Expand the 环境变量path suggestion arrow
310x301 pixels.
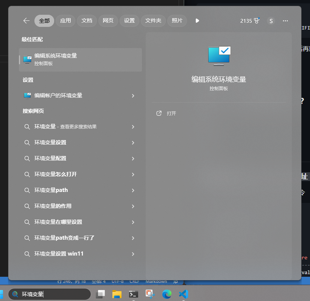pos(133,190)
